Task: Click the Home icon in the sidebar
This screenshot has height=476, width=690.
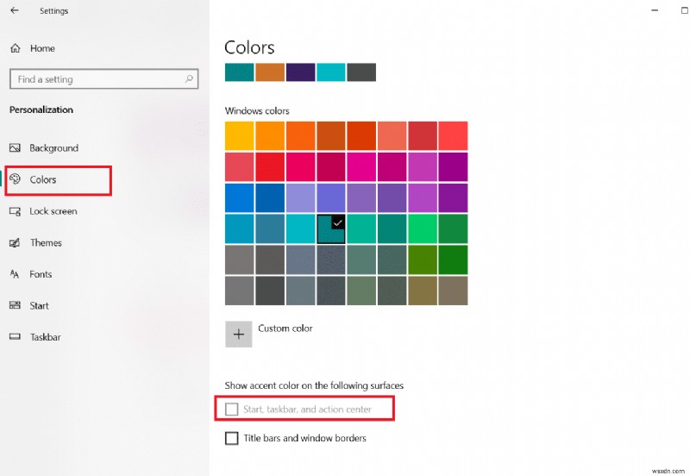Action: click(x=15, y=49)
